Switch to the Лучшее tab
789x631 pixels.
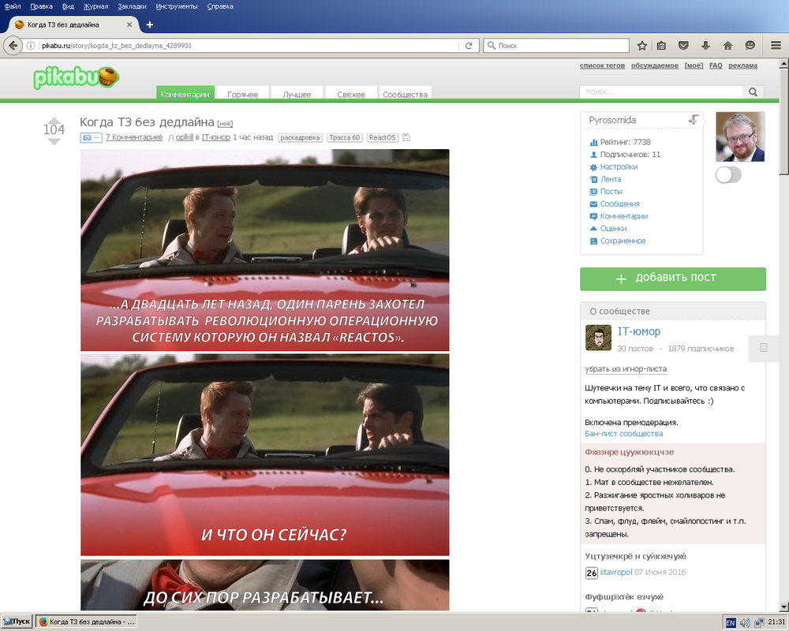click(297, 94)
